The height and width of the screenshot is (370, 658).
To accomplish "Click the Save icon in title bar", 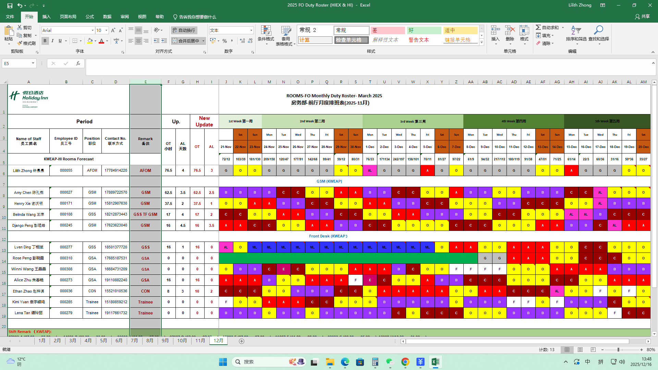I will pyautogui.click(x=10, y=5).
